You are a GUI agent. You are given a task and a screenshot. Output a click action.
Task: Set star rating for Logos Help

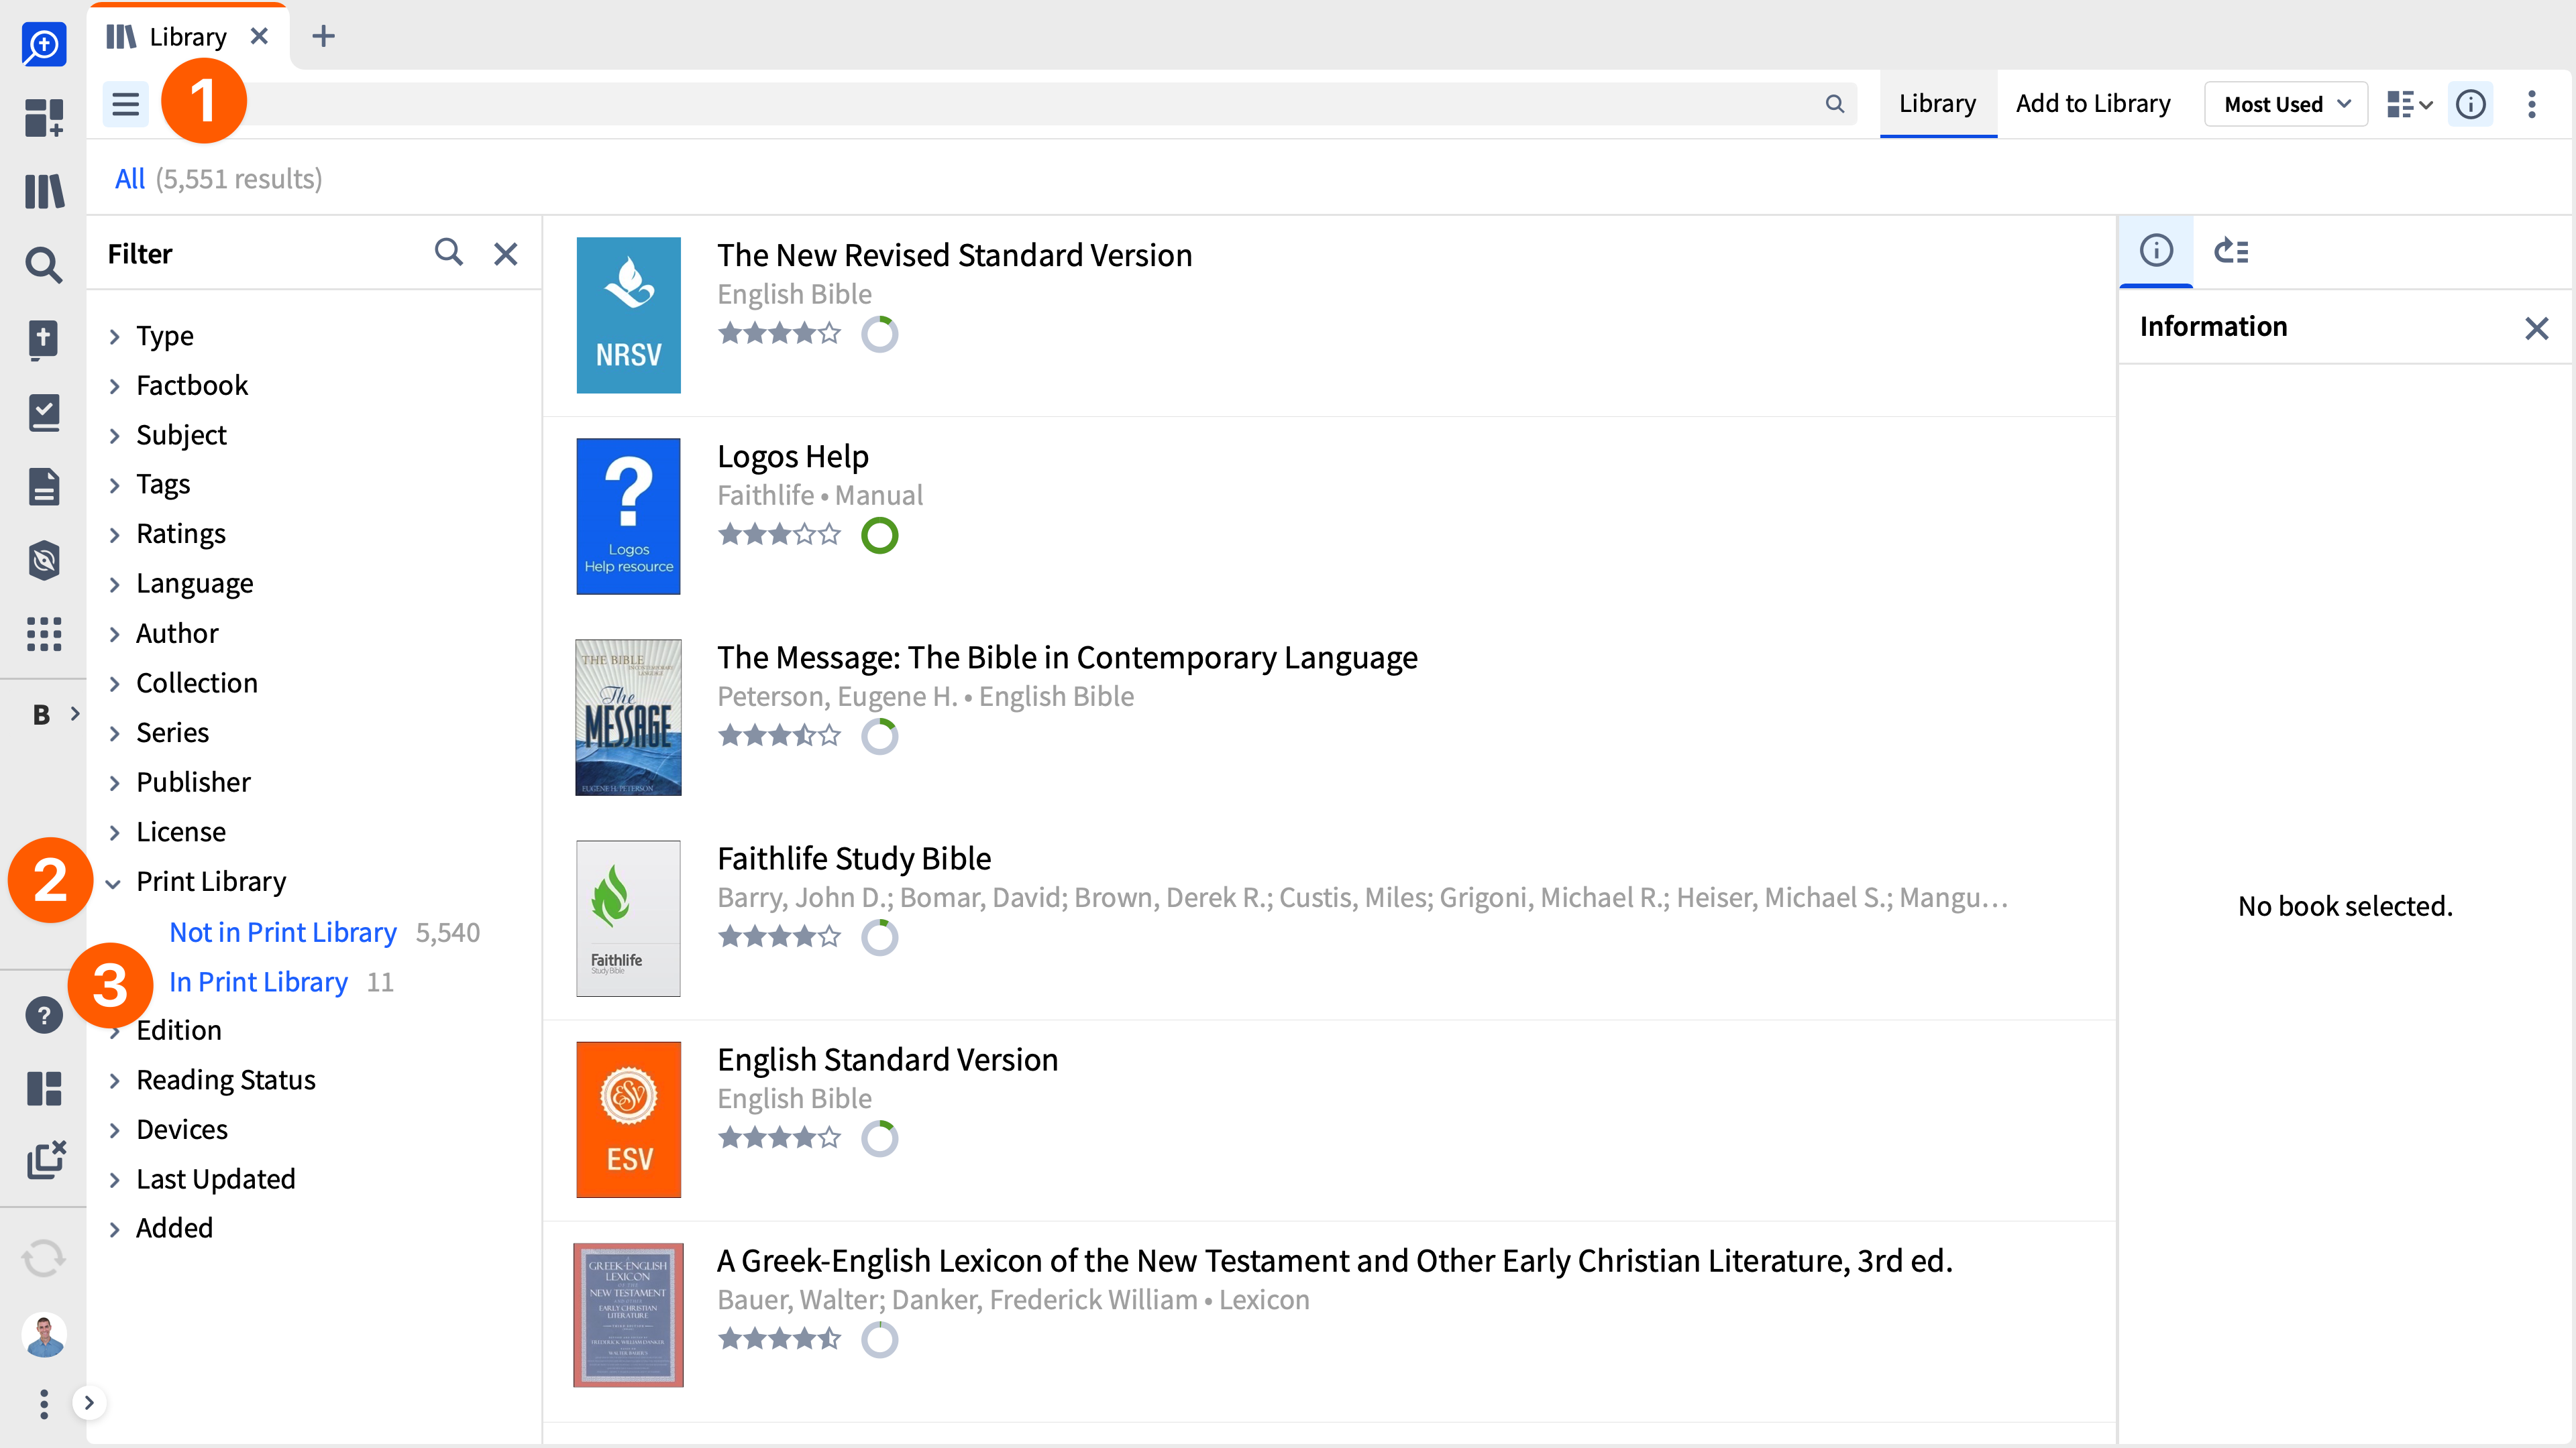tap(780, 535)
